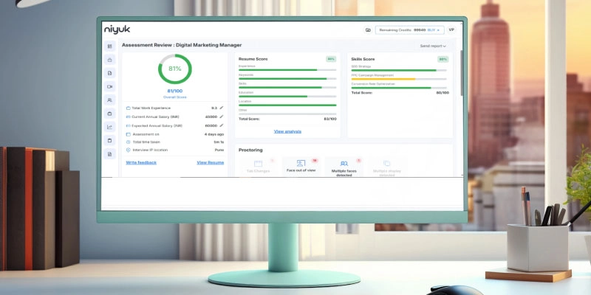The image size is (591, 295).
Task: Open the BUY credits dropdown
Action: 433,29
